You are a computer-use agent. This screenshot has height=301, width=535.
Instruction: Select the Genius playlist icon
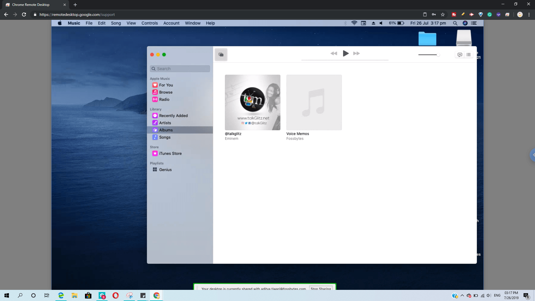click(155, 169)
